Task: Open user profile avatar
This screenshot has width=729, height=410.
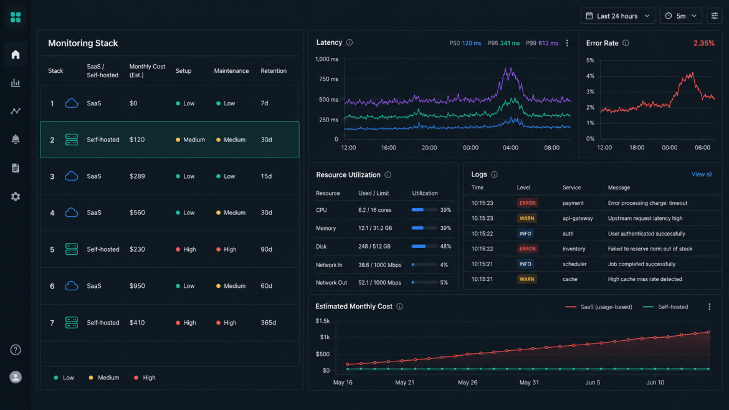Action: click(x=16, y=377)
